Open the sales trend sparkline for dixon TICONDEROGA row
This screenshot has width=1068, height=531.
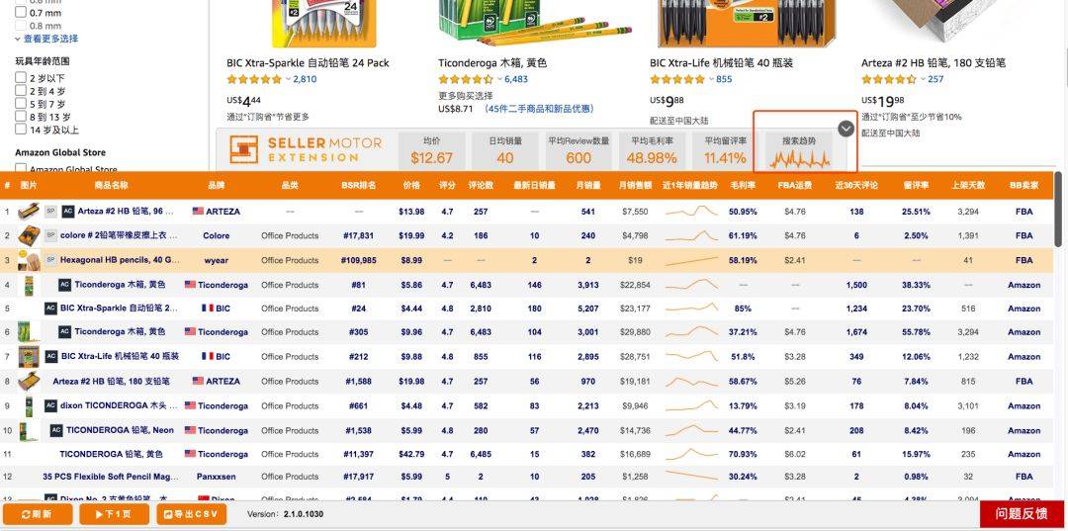[691, 405]
